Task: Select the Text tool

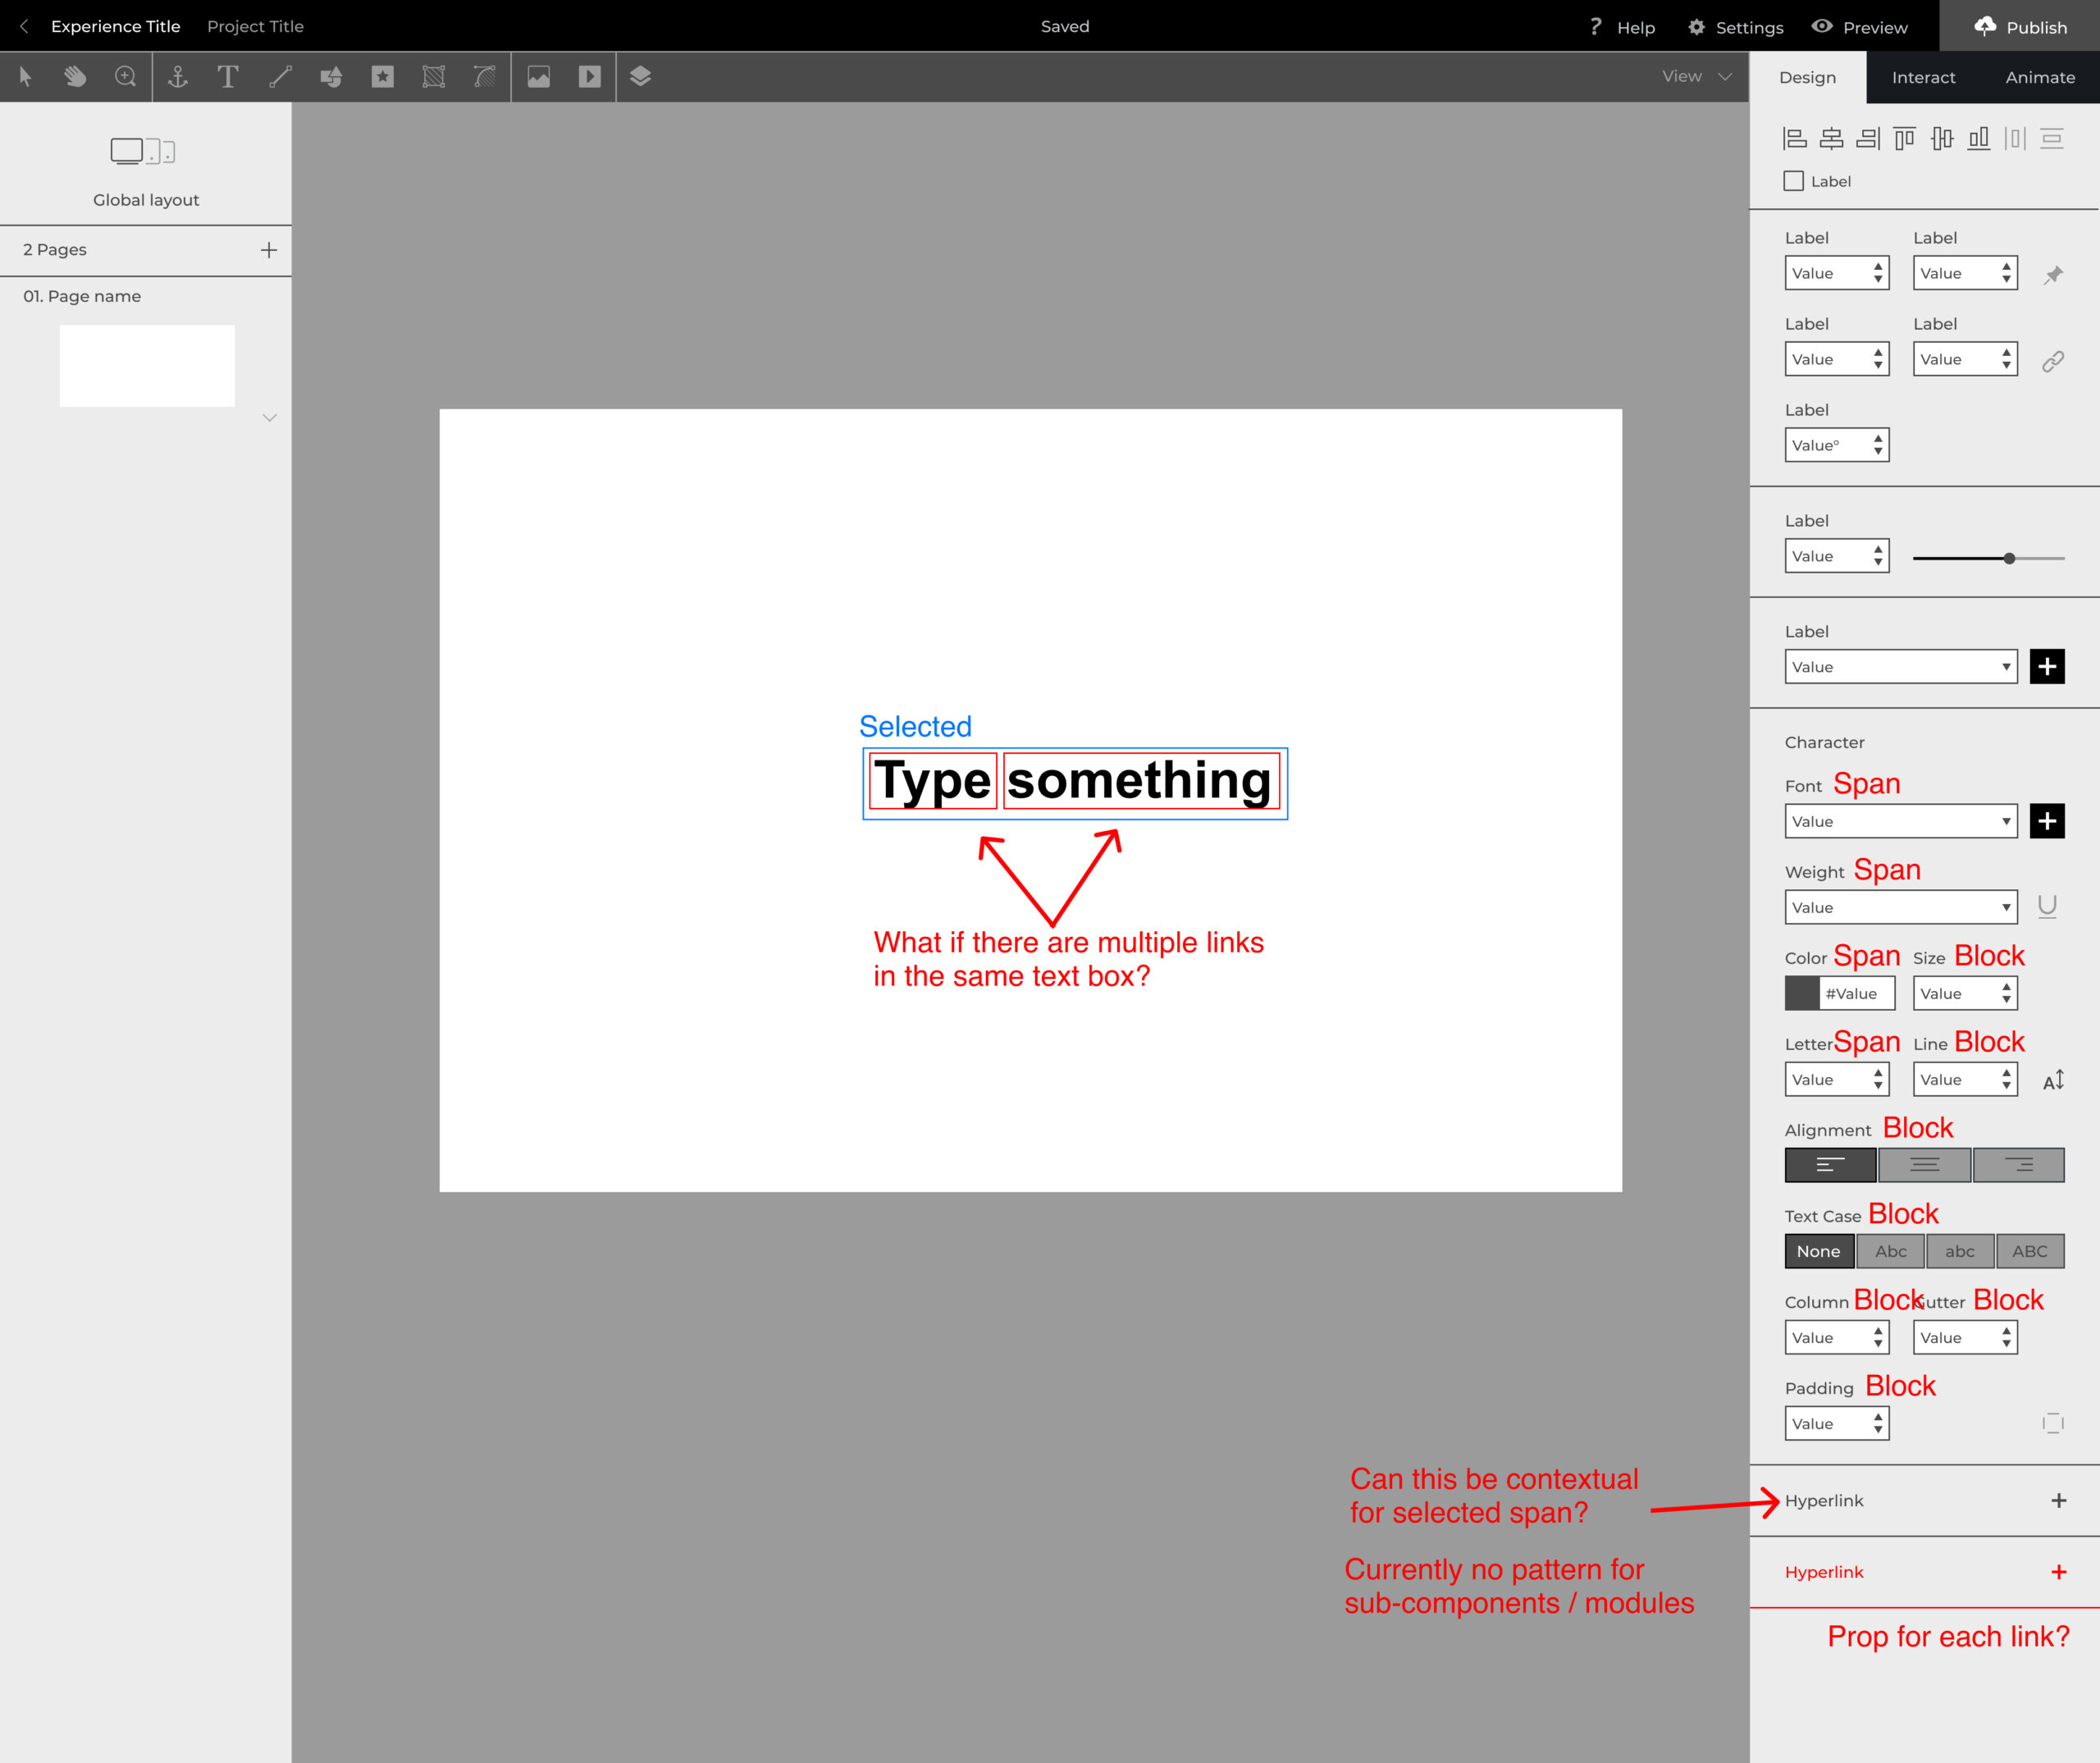Action: tap(228, 76)
